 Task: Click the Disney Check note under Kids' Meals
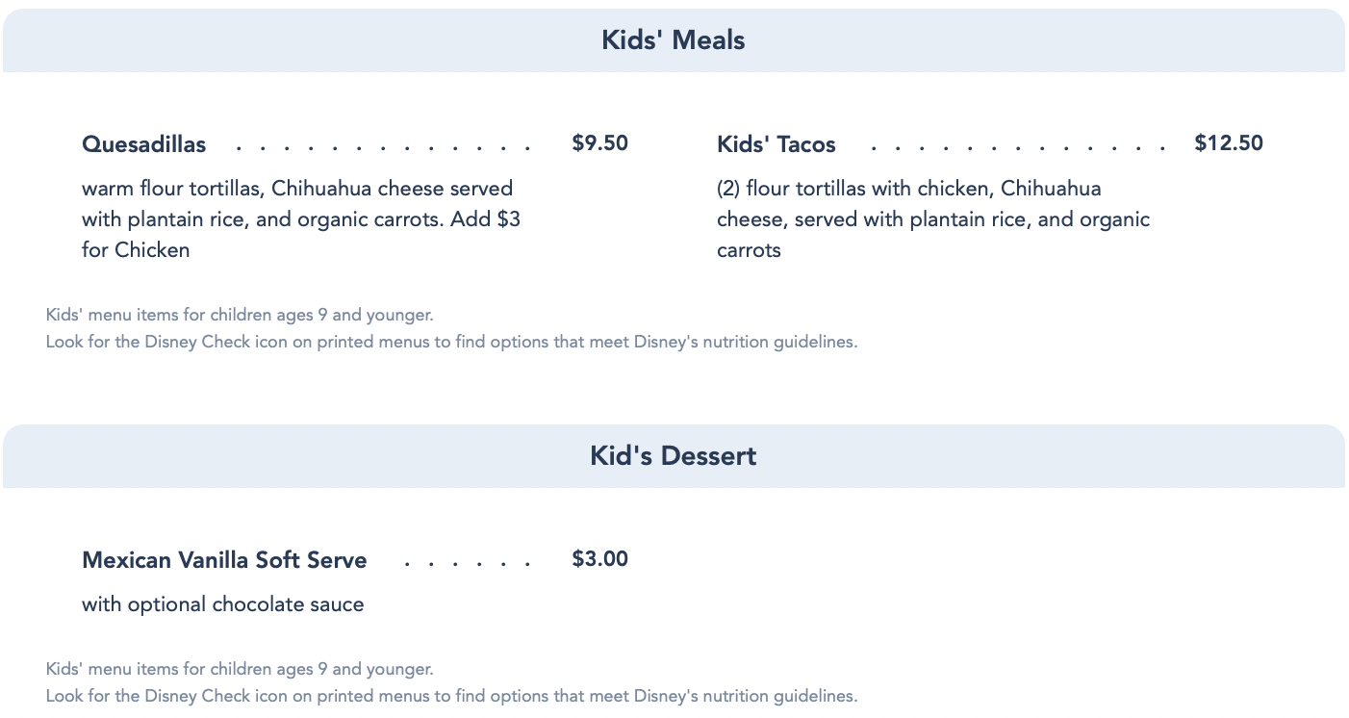point(451,342)
